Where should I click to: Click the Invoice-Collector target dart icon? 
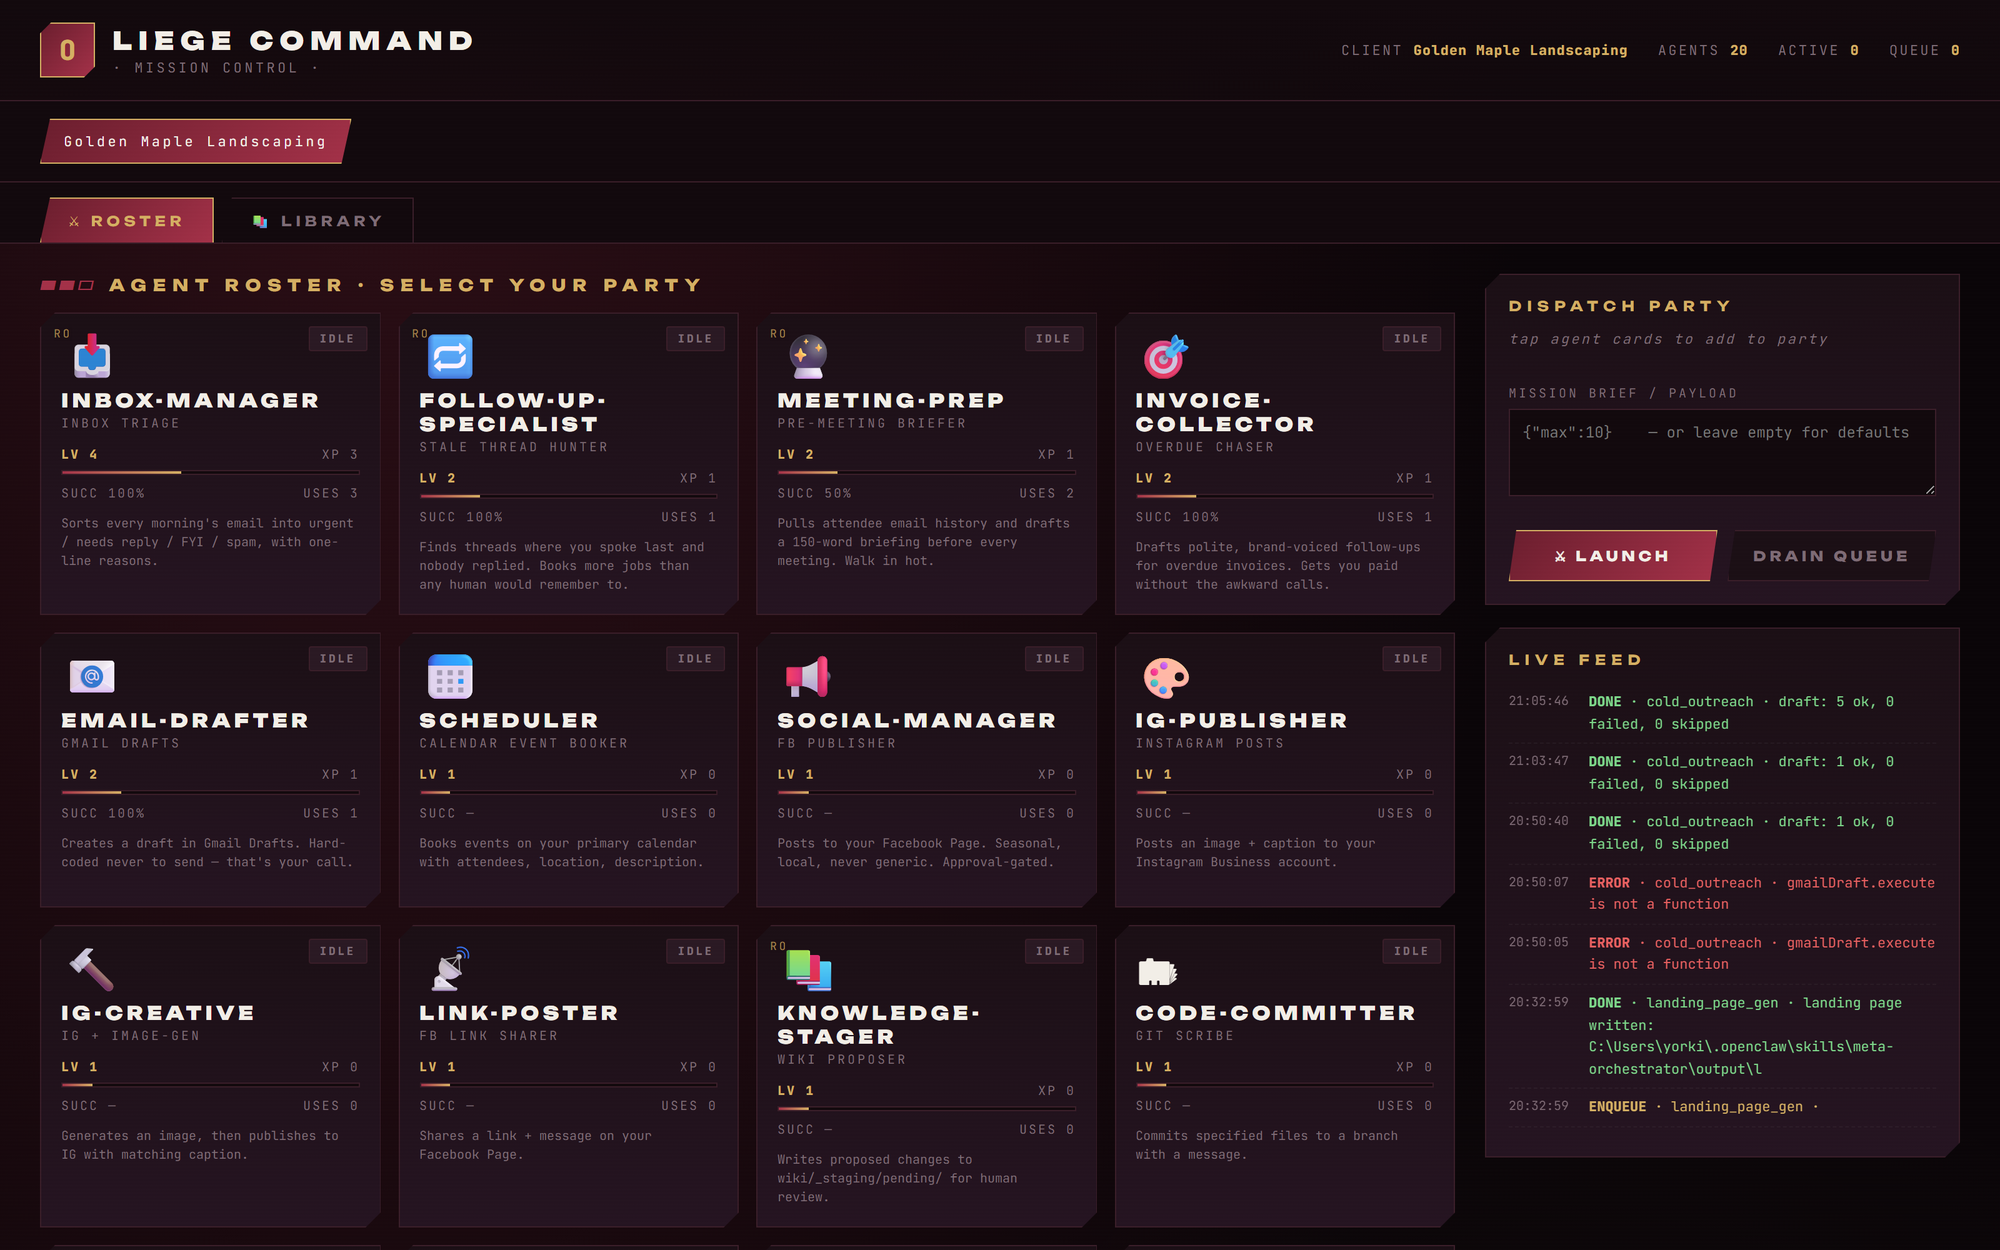pos(1165,356)
